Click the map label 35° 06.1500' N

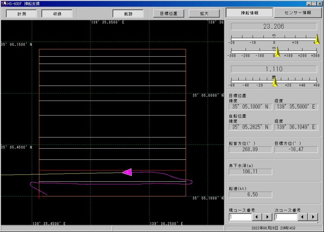(x=17, y=44)
